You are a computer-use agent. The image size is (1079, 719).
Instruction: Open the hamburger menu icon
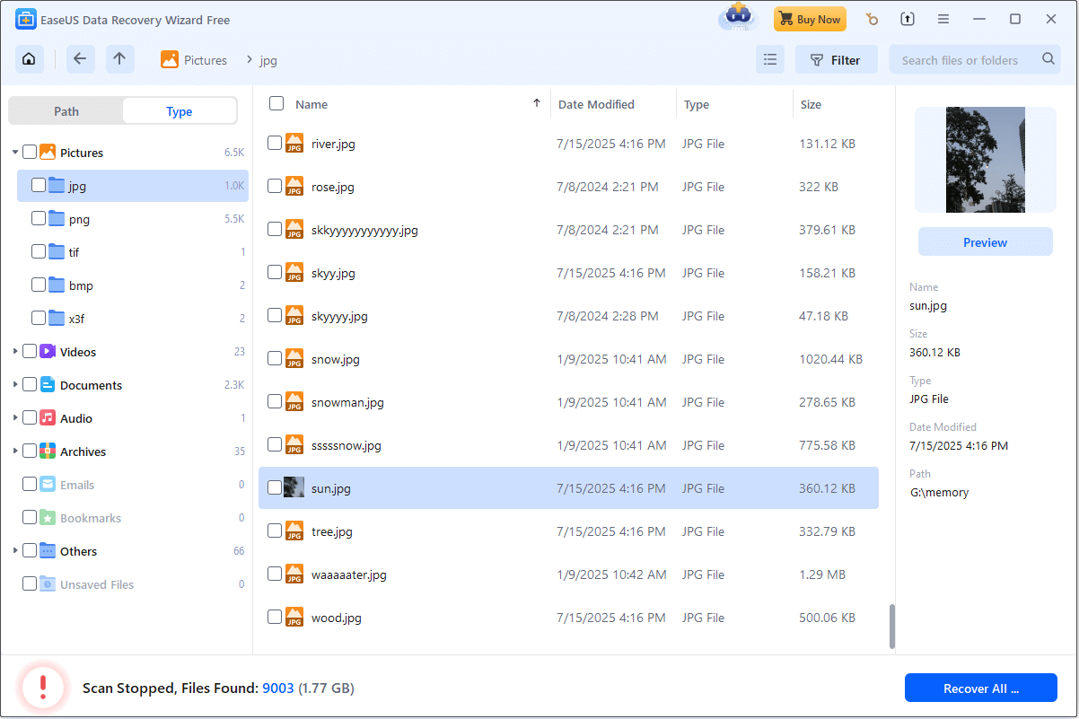coord(943,18)
